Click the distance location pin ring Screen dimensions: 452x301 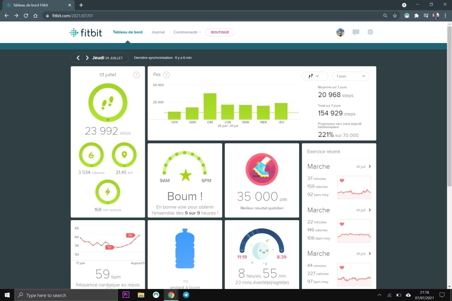[124, 155]
